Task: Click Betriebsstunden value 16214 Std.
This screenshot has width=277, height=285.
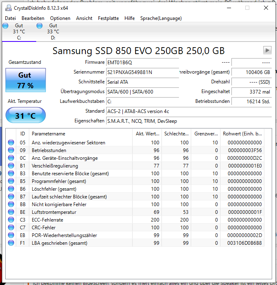Action: click(x=252, y=101)
